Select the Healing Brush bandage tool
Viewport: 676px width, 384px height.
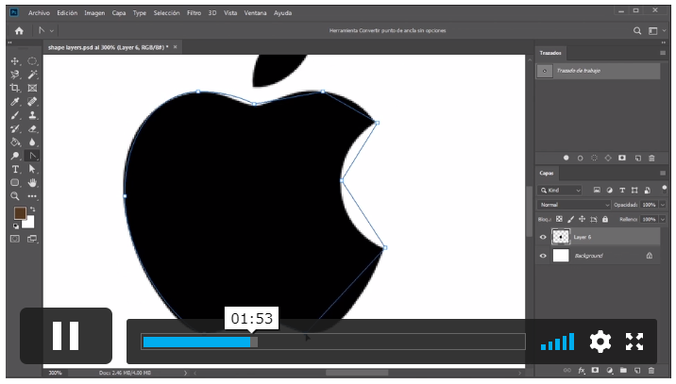click(x=32, y=102)
